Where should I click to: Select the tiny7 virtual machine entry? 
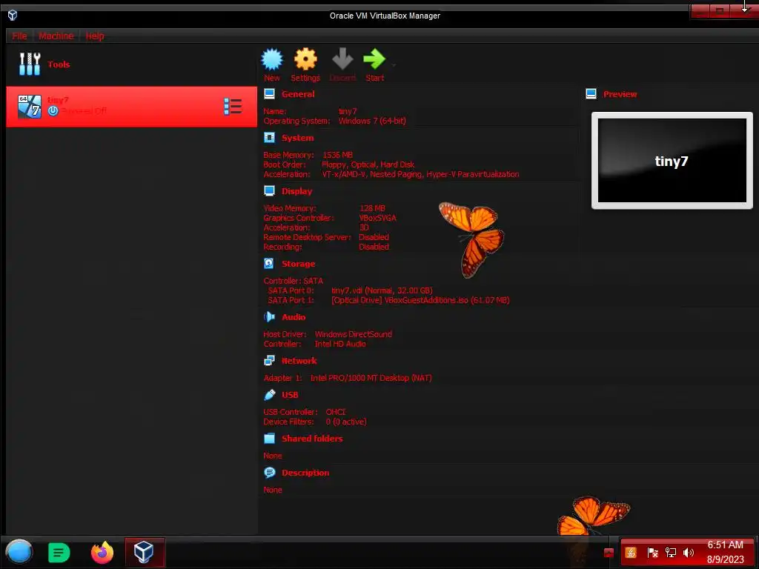pos(132,107)
